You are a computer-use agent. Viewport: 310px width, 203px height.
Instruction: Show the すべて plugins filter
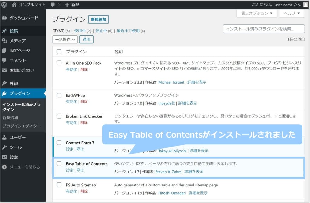click(58, 31)
